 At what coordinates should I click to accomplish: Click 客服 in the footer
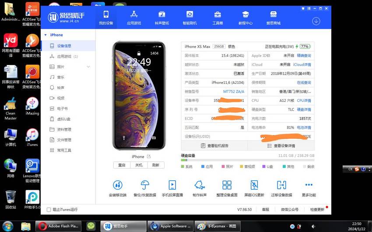[266, 210]
